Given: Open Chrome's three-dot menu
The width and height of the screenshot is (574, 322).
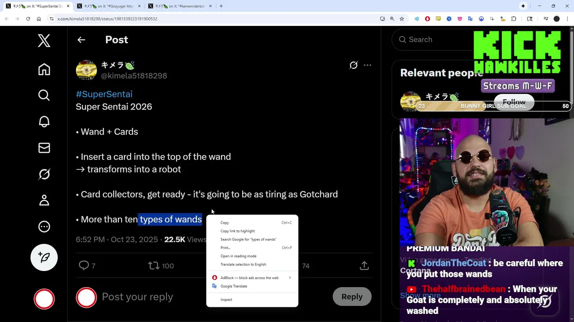Looking at the screenshot, I should pos(567,19).
